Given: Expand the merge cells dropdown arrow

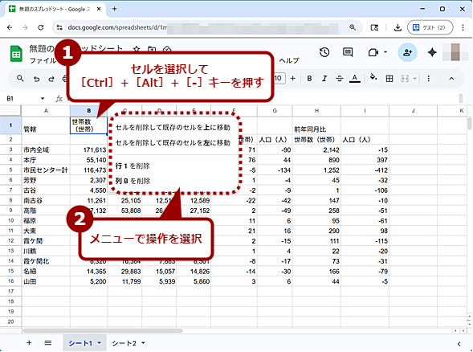Looking at the screenshot, I should tap(415, 79).
